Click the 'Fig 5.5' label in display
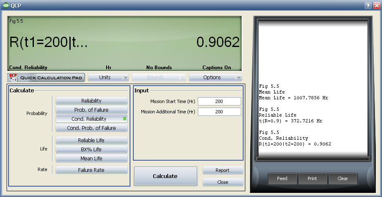The width and height of the screenshot is (382, 197). (17, 21)
